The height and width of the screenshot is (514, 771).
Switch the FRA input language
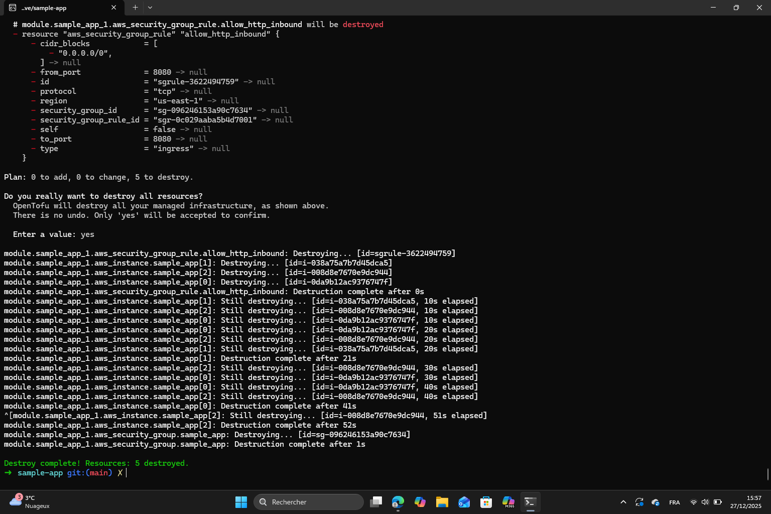click(x=674, y=502)
